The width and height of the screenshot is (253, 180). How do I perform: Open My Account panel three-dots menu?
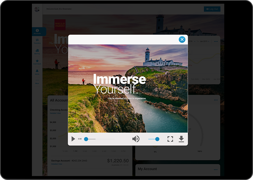coord(216,169)
